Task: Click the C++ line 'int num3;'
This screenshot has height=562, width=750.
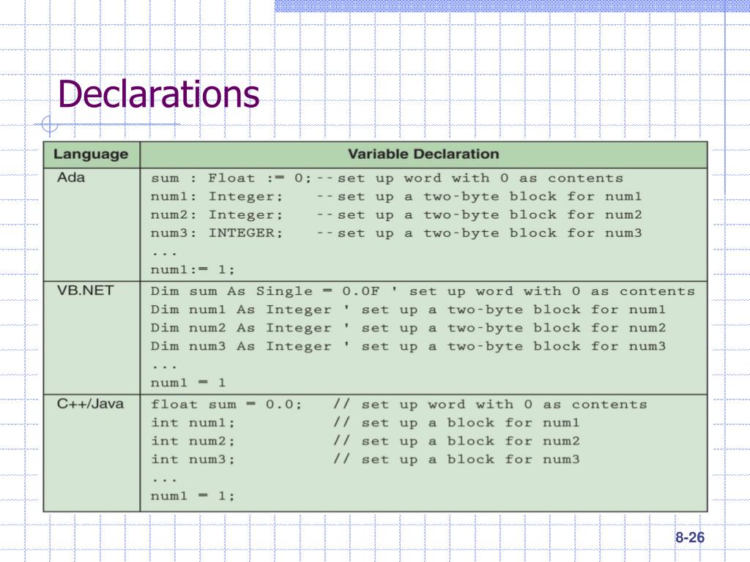Action: (193, 460)
